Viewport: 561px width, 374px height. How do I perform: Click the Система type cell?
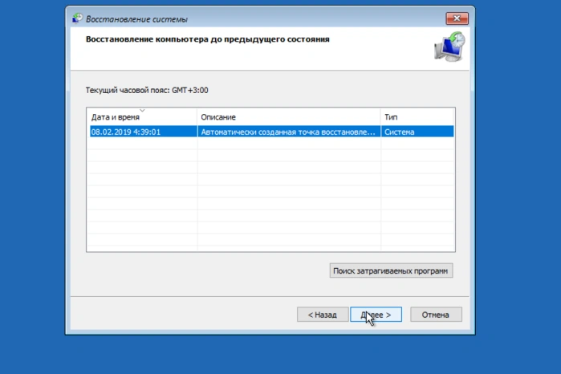pos(417,132)
